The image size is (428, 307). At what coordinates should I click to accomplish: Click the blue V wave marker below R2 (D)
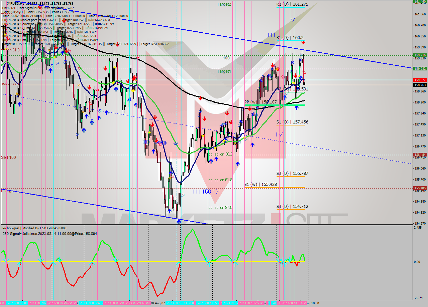[293, 20]
